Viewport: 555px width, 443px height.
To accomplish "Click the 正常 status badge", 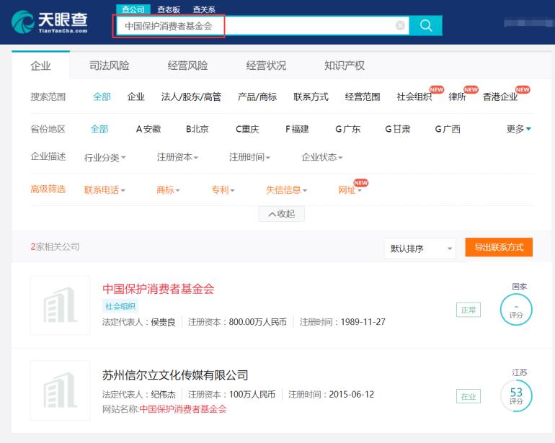I will pos(469,310).
